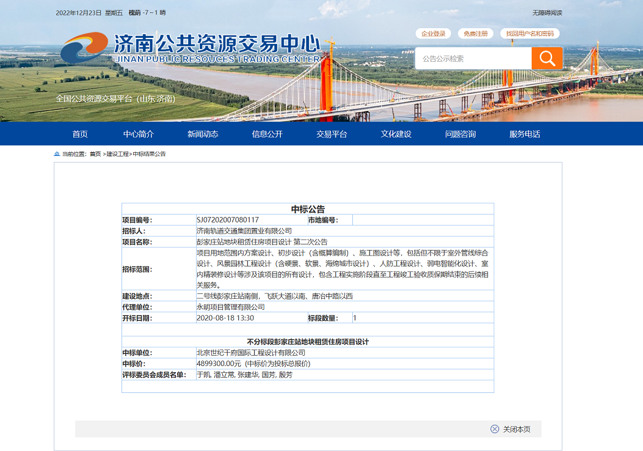The image size is (643, 451).
Task: Click the home icon beside 当前位置
Action: pos(57,154)
